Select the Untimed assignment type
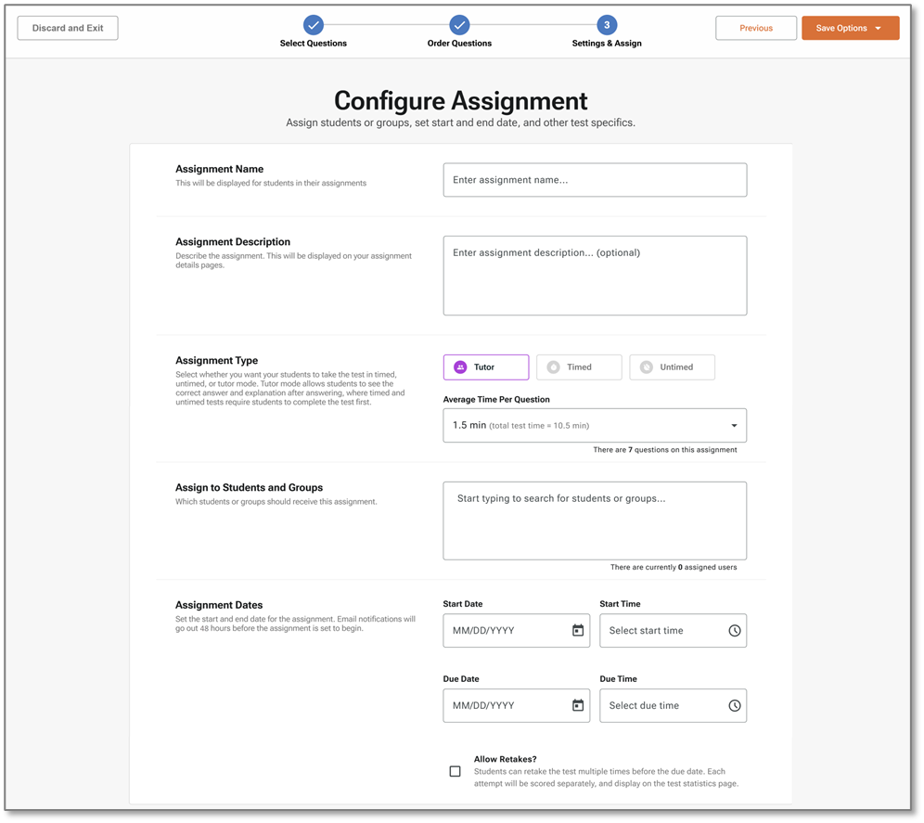This screenshot has width=924, height=823. pyautogui.click(x=672, y=367)
